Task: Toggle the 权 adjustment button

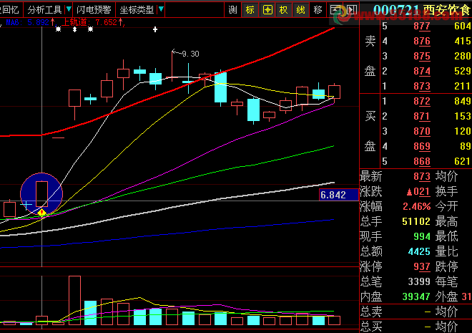Action: coord(284,10)
